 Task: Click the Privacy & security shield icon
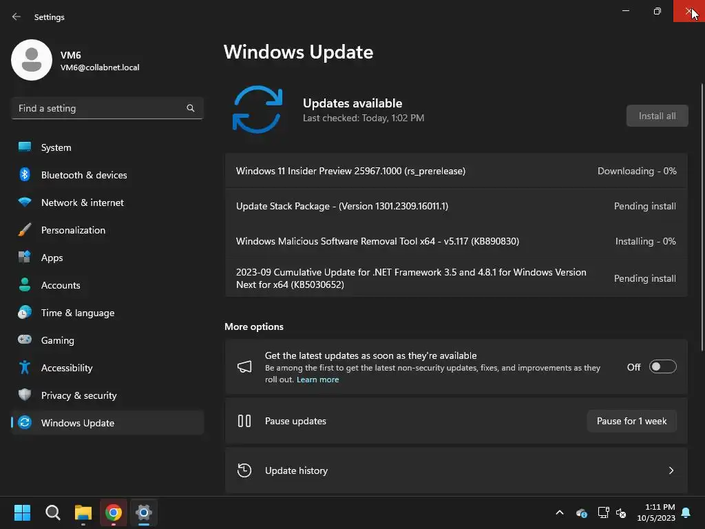tap(25, 395)
